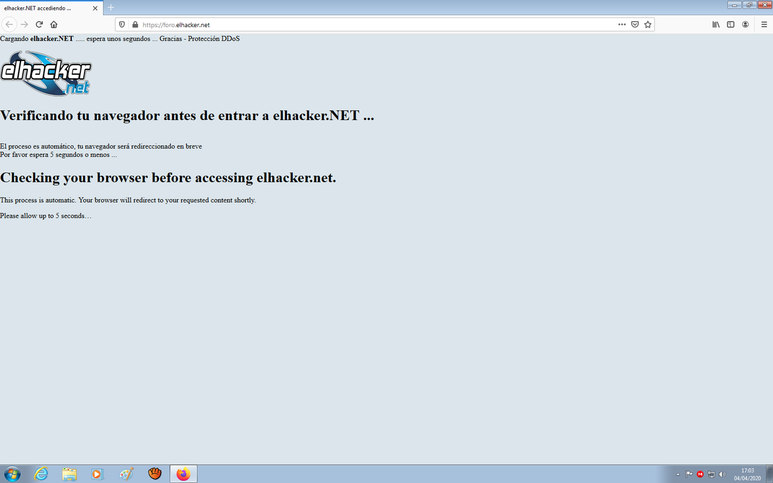Click the forward navigation arrow
The height and width of the screenshot is (483, 773).
24,24
